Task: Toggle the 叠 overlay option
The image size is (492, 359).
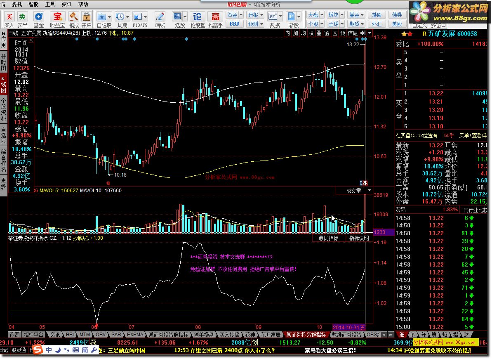Action: [319, 33]
